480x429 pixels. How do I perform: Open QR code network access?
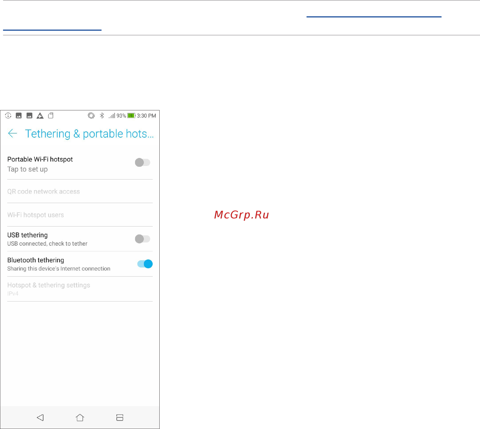tap(80, 191)
